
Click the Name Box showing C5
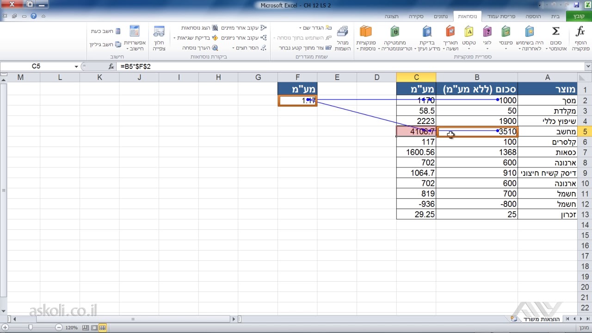click(x=36, y=67)
